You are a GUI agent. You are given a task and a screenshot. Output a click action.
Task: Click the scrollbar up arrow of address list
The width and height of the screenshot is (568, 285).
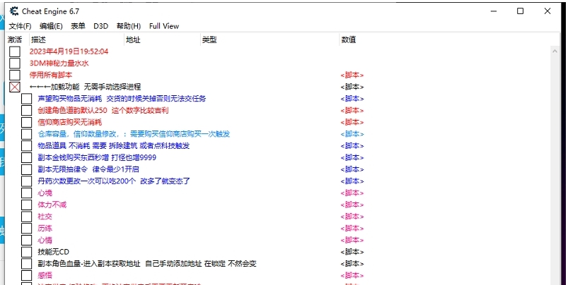point(555,51)
